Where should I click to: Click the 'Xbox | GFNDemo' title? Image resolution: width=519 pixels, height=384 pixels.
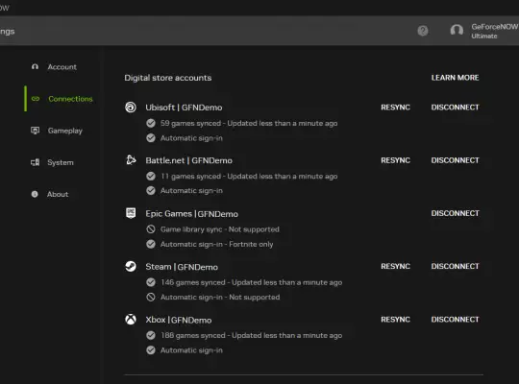[x=179, y=320]
